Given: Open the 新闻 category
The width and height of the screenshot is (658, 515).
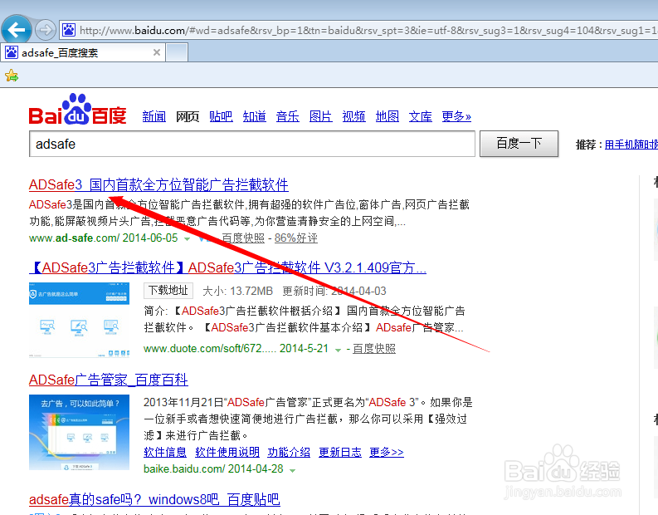Looking at the screenshot, I should coord(154,116).
